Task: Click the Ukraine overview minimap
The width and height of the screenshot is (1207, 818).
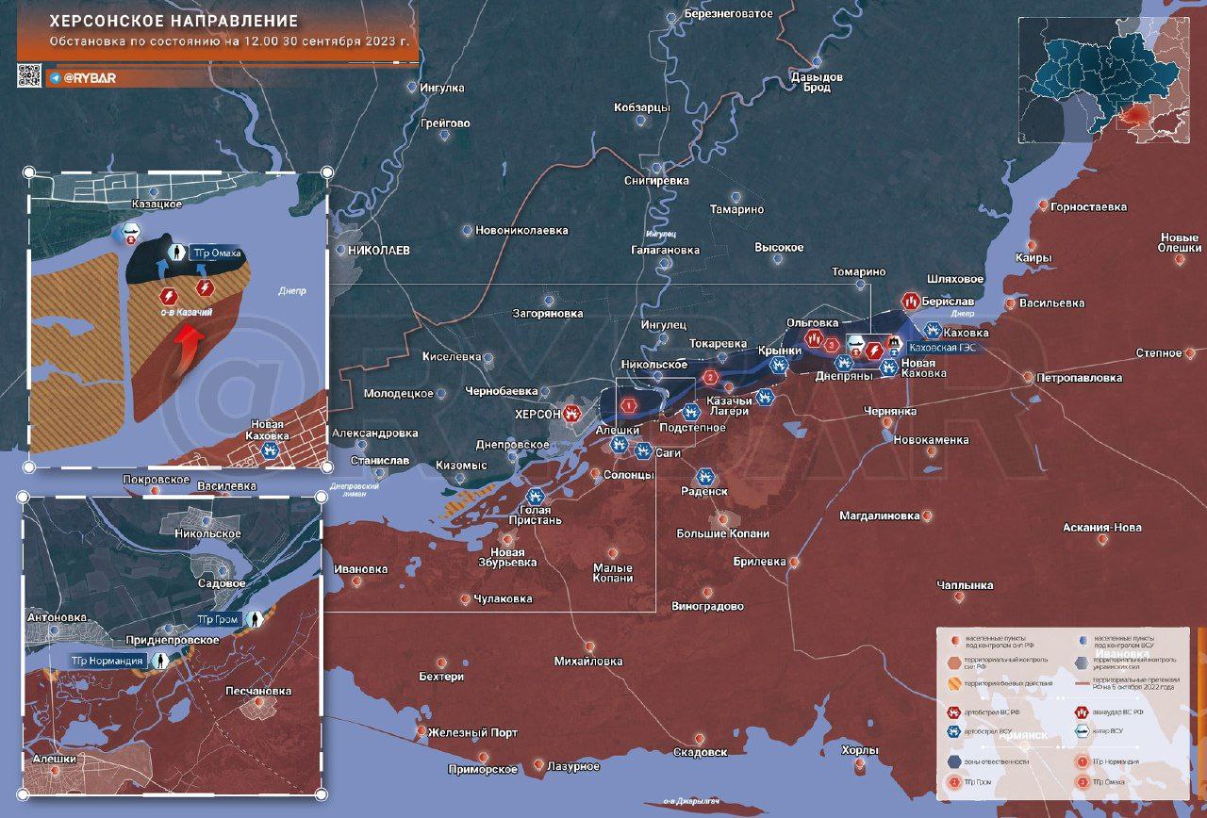Action: coord(1101,80)
